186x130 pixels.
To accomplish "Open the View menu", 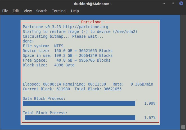I will point(28,11).
